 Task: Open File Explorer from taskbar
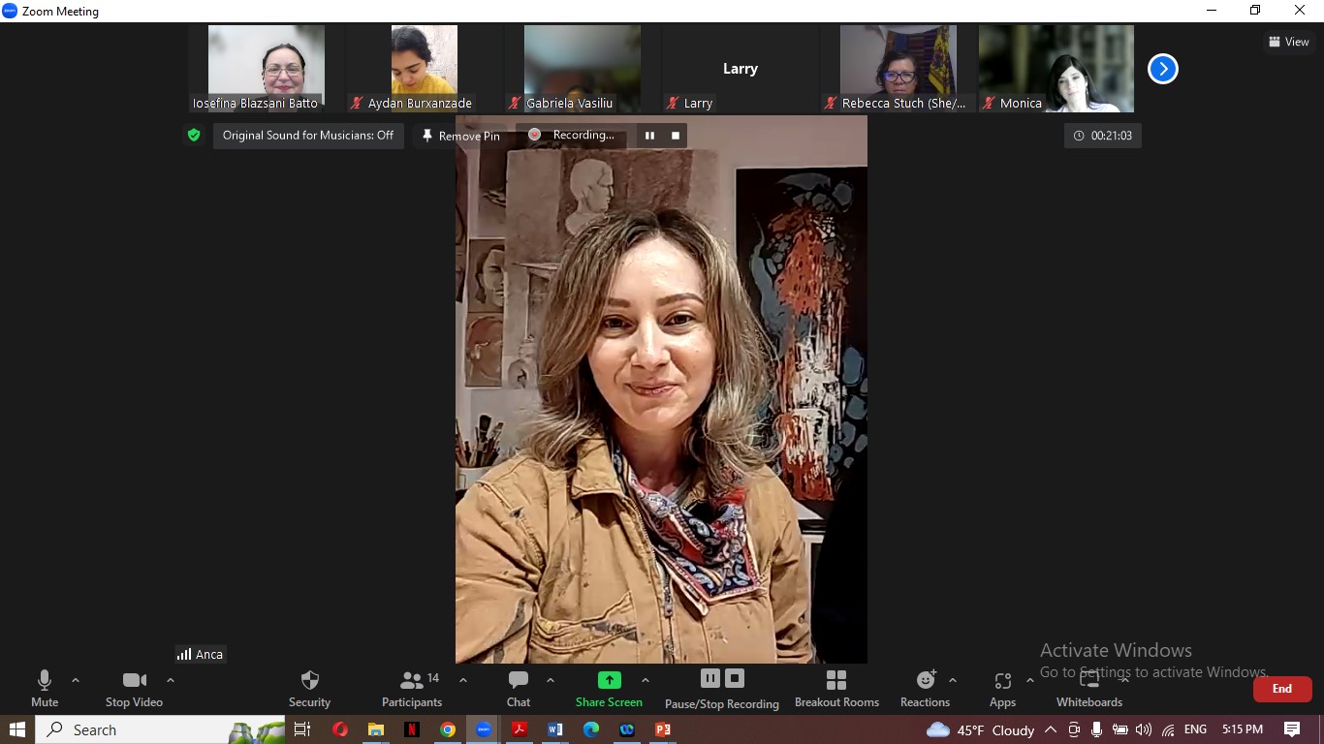point(376,729)
